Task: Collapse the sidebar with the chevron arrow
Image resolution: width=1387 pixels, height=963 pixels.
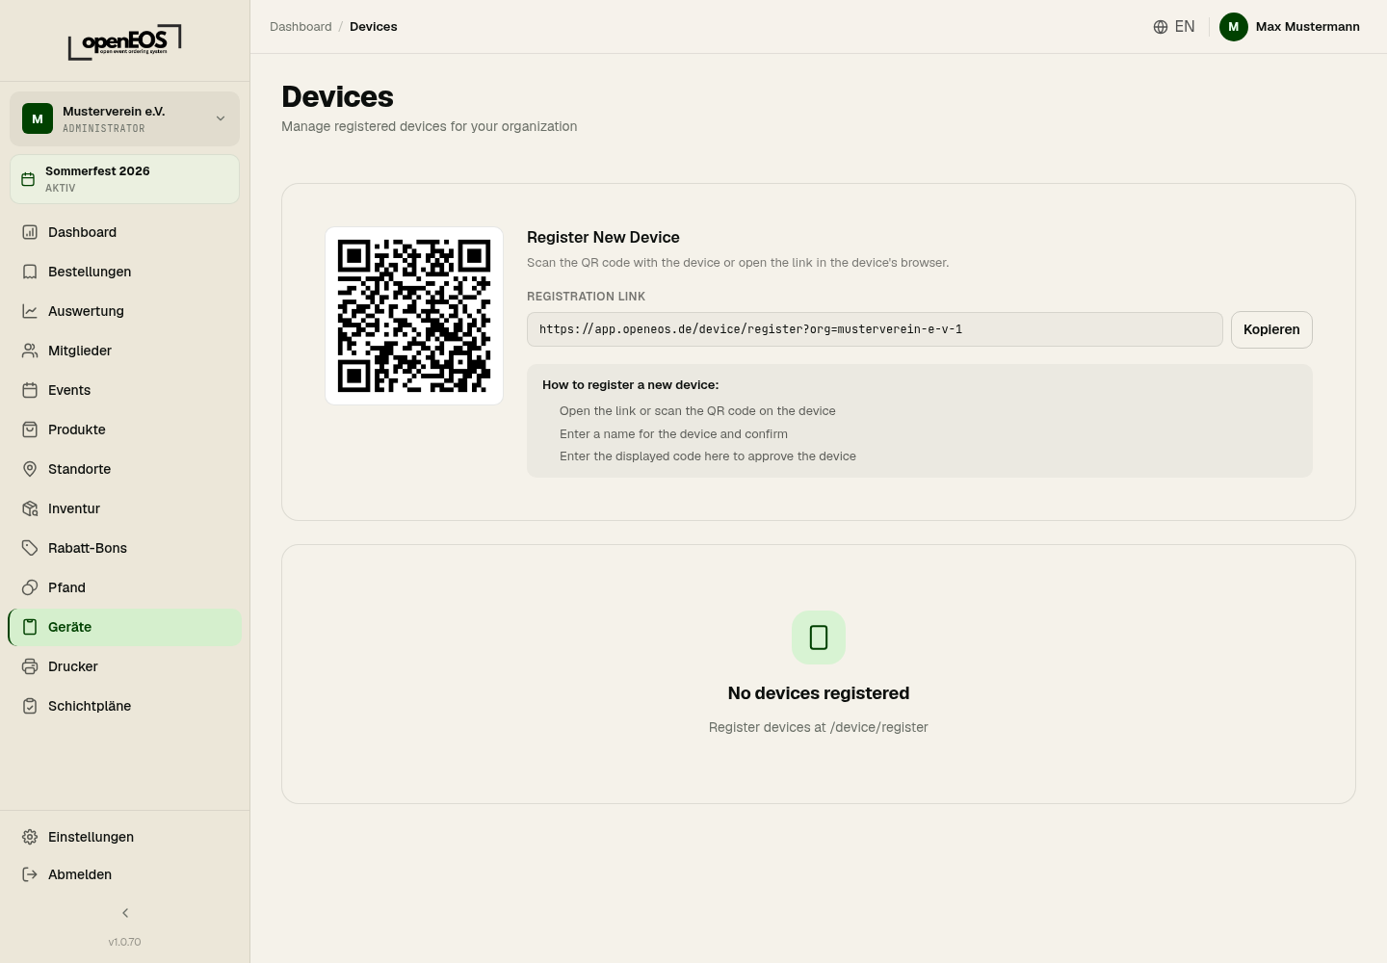Action: [125, 913]
